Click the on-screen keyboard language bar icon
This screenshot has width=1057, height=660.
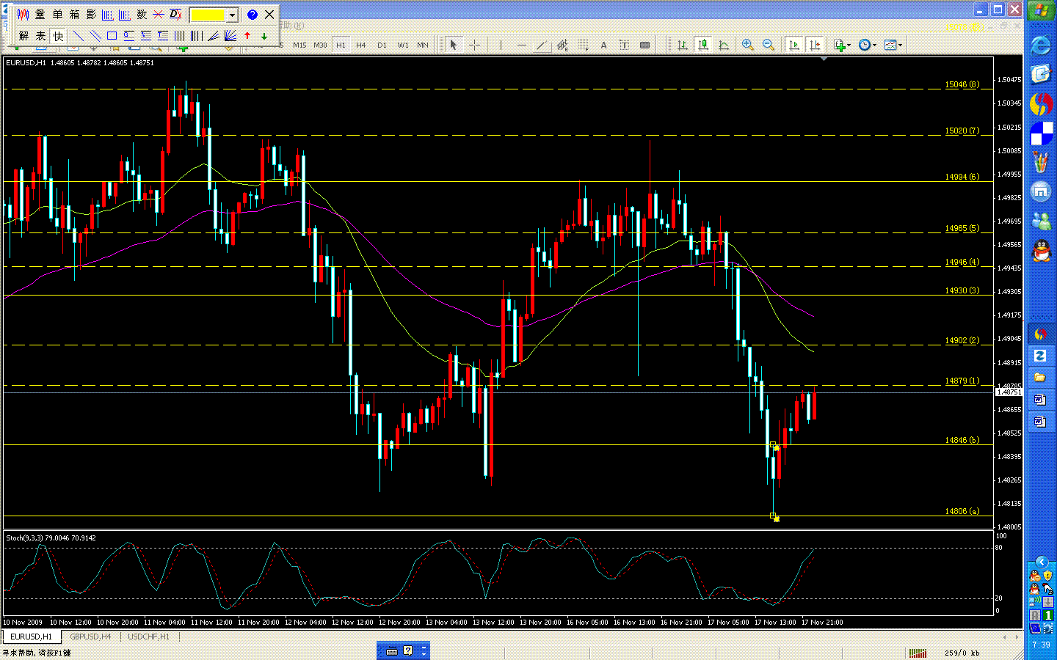pyautogui.click(x=392, y=650)
